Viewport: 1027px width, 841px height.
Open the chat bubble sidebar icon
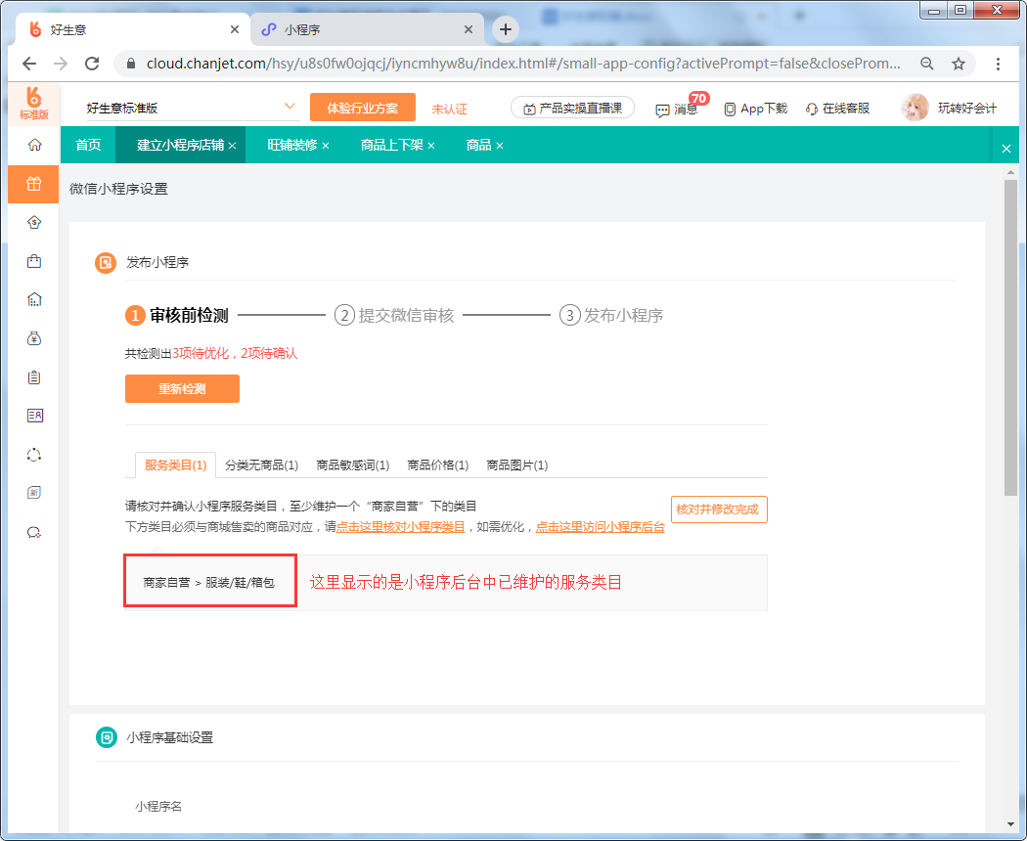(34, 532)
